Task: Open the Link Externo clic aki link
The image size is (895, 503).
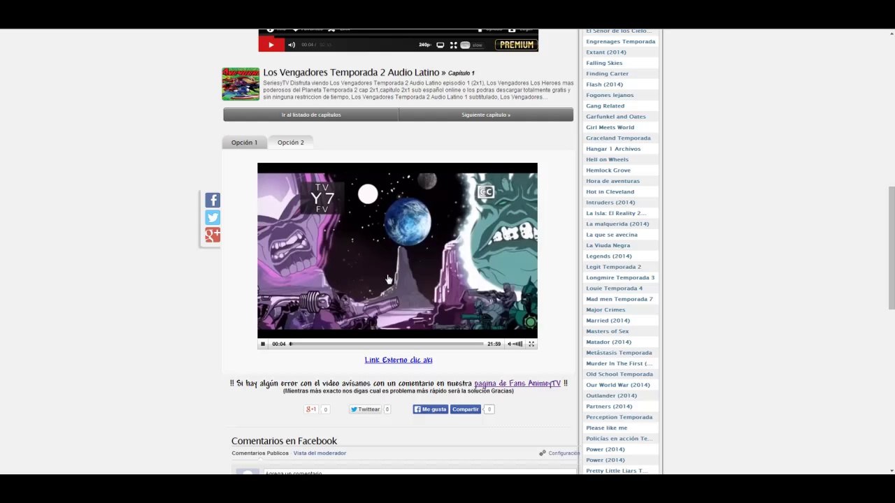Action: 399,360
